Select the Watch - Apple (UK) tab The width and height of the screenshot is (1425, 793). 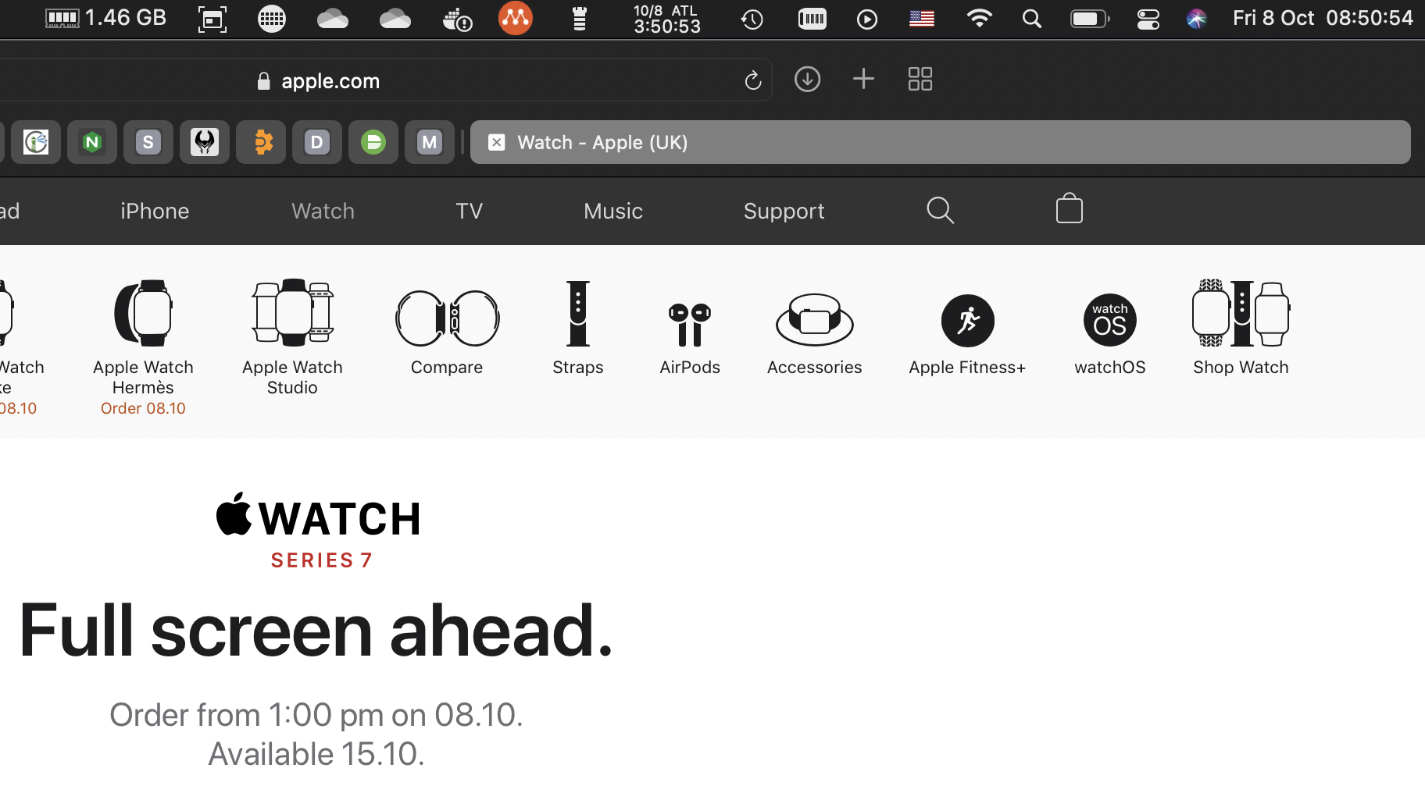point(941,142)
